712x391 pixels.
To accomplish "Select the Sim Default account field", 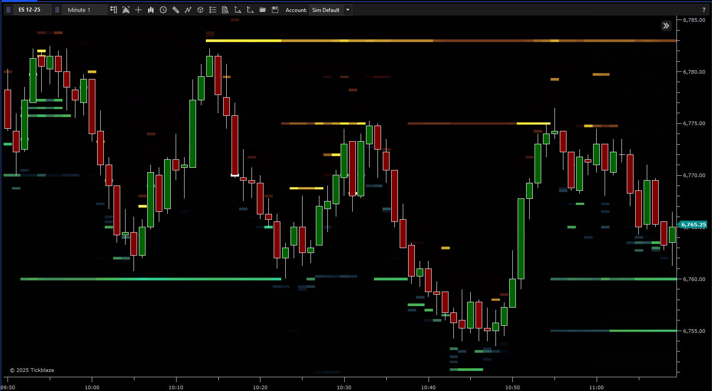I will coord(326,10).
